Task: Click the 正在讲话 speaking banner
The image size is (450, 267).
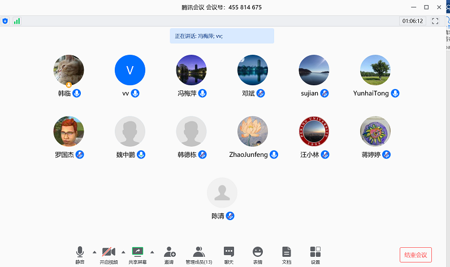Action: [x=222, y=36]
